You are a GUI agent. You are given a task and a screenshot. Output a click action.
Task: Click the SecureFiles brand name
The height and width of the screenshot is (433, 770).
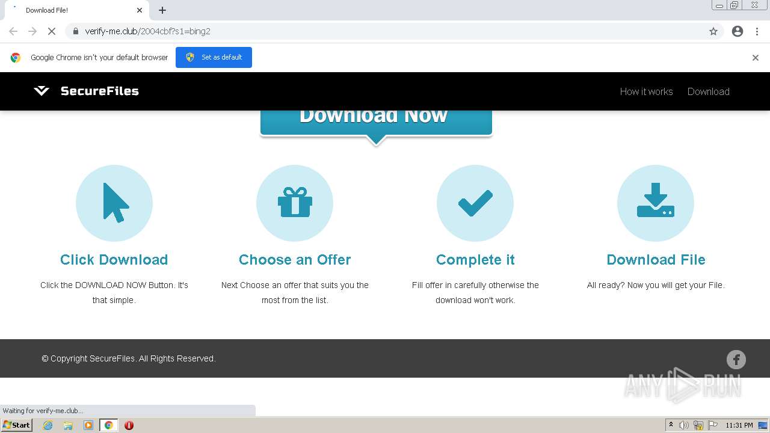100,91
